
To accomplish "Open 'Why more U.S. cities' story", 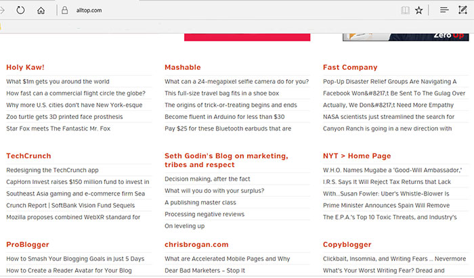I will pyautogui.click(x=74, y=105).
